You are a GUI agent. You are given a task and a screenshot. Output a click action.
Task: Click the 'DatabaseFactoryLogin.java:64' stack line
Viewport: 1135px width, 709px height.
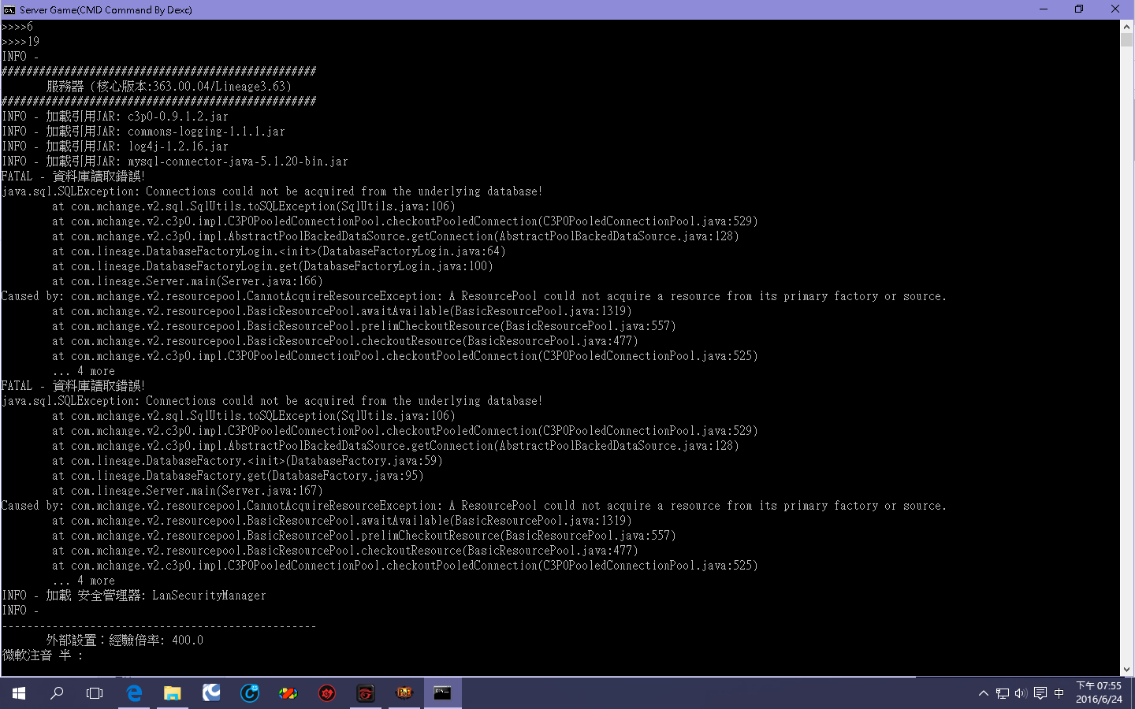279,251
